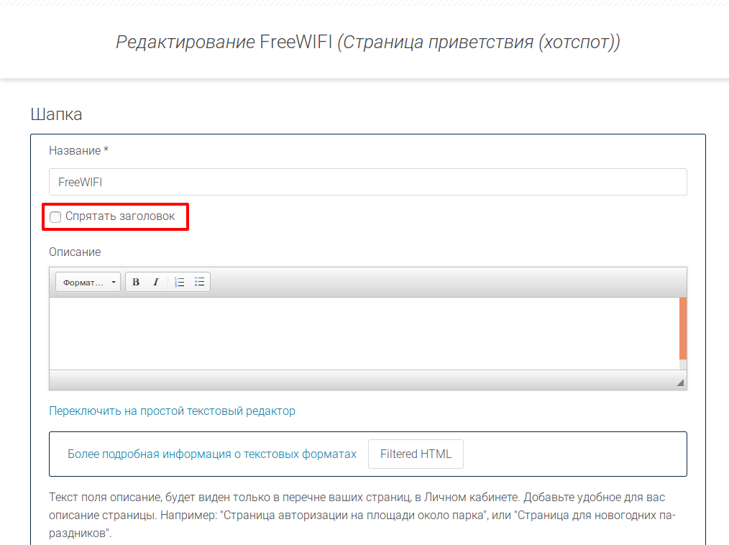The width and height of the screenshot is (729, 545).
Task: Click the Редактирование FreeWIFI page title
Action: [x=367, y=42]
